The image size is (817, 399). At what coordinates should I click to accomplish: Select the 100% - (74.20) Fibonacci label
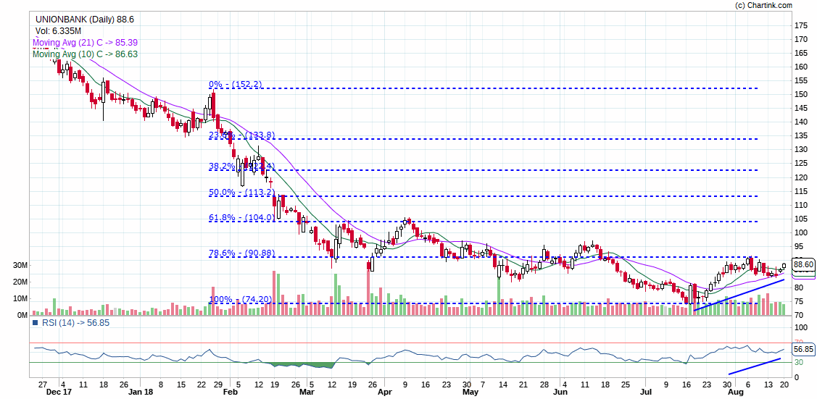pyautogui.click(x=240, y=300)
